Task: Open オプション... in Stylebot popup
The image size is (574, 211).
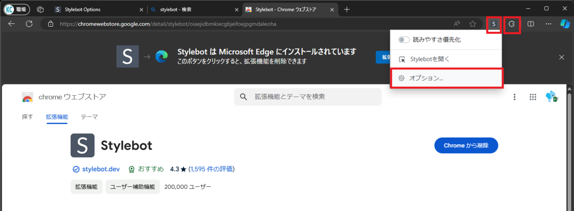Action: [x=447, y=78]
